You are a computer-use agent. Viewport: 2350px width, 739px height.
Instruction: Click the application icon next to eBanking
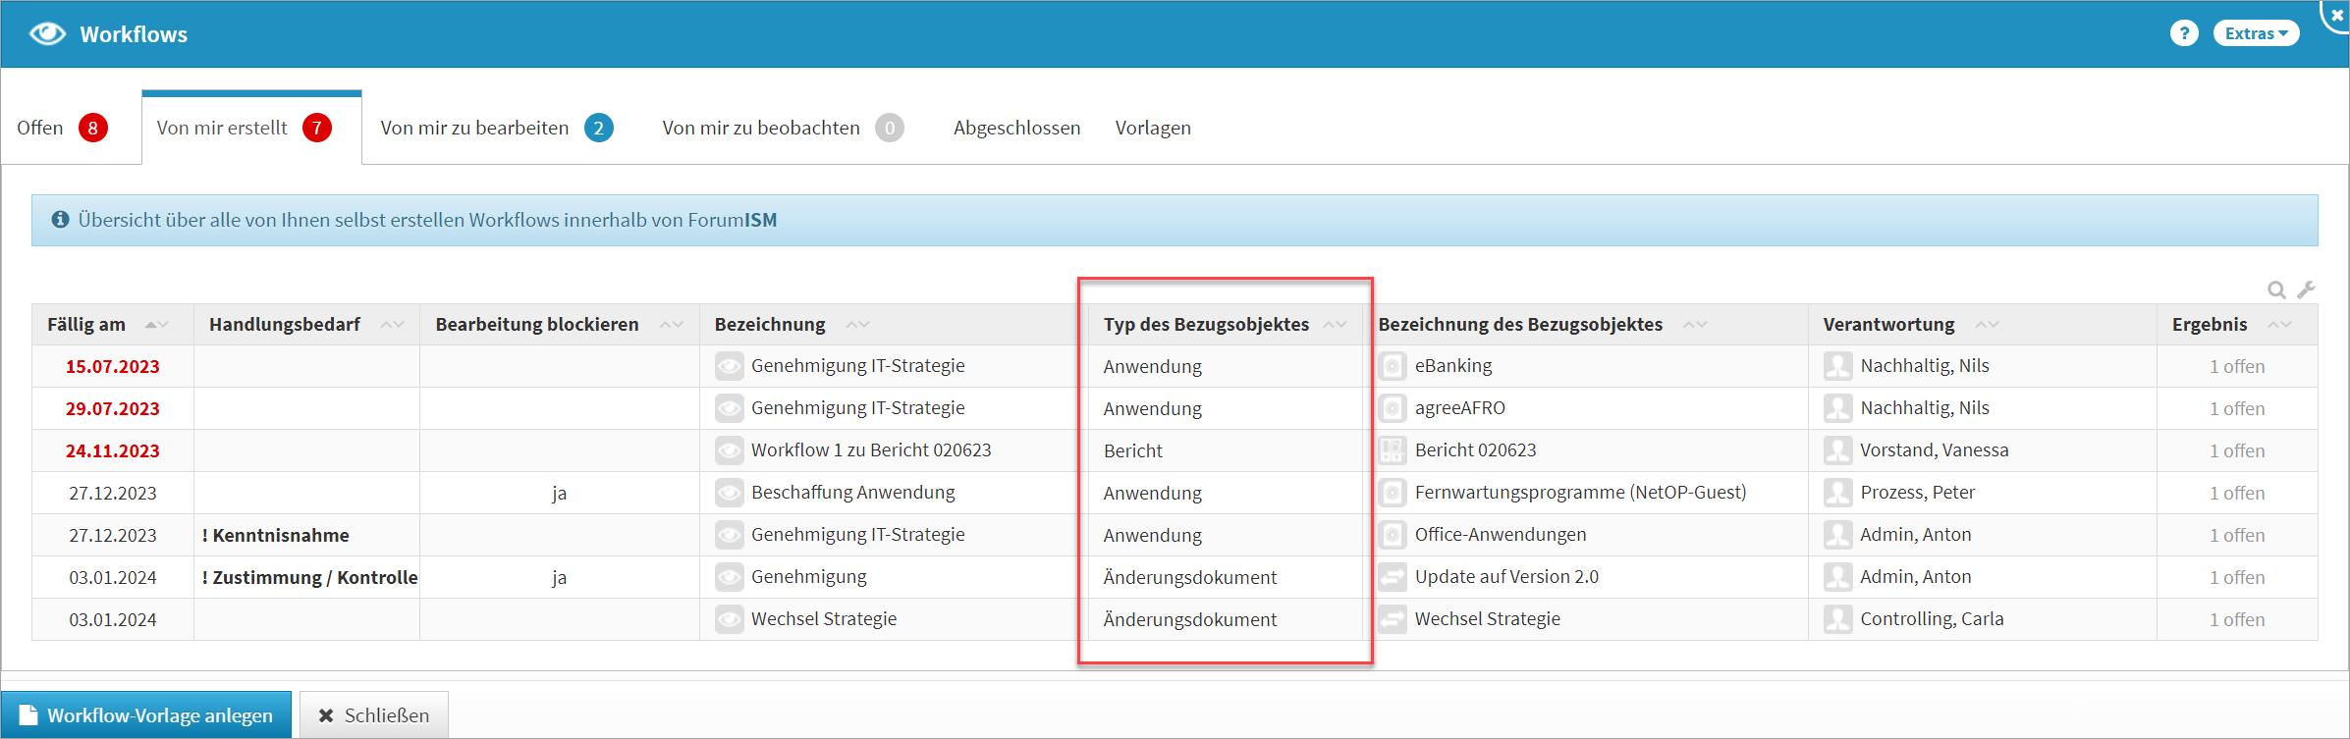coord(1392,366)
